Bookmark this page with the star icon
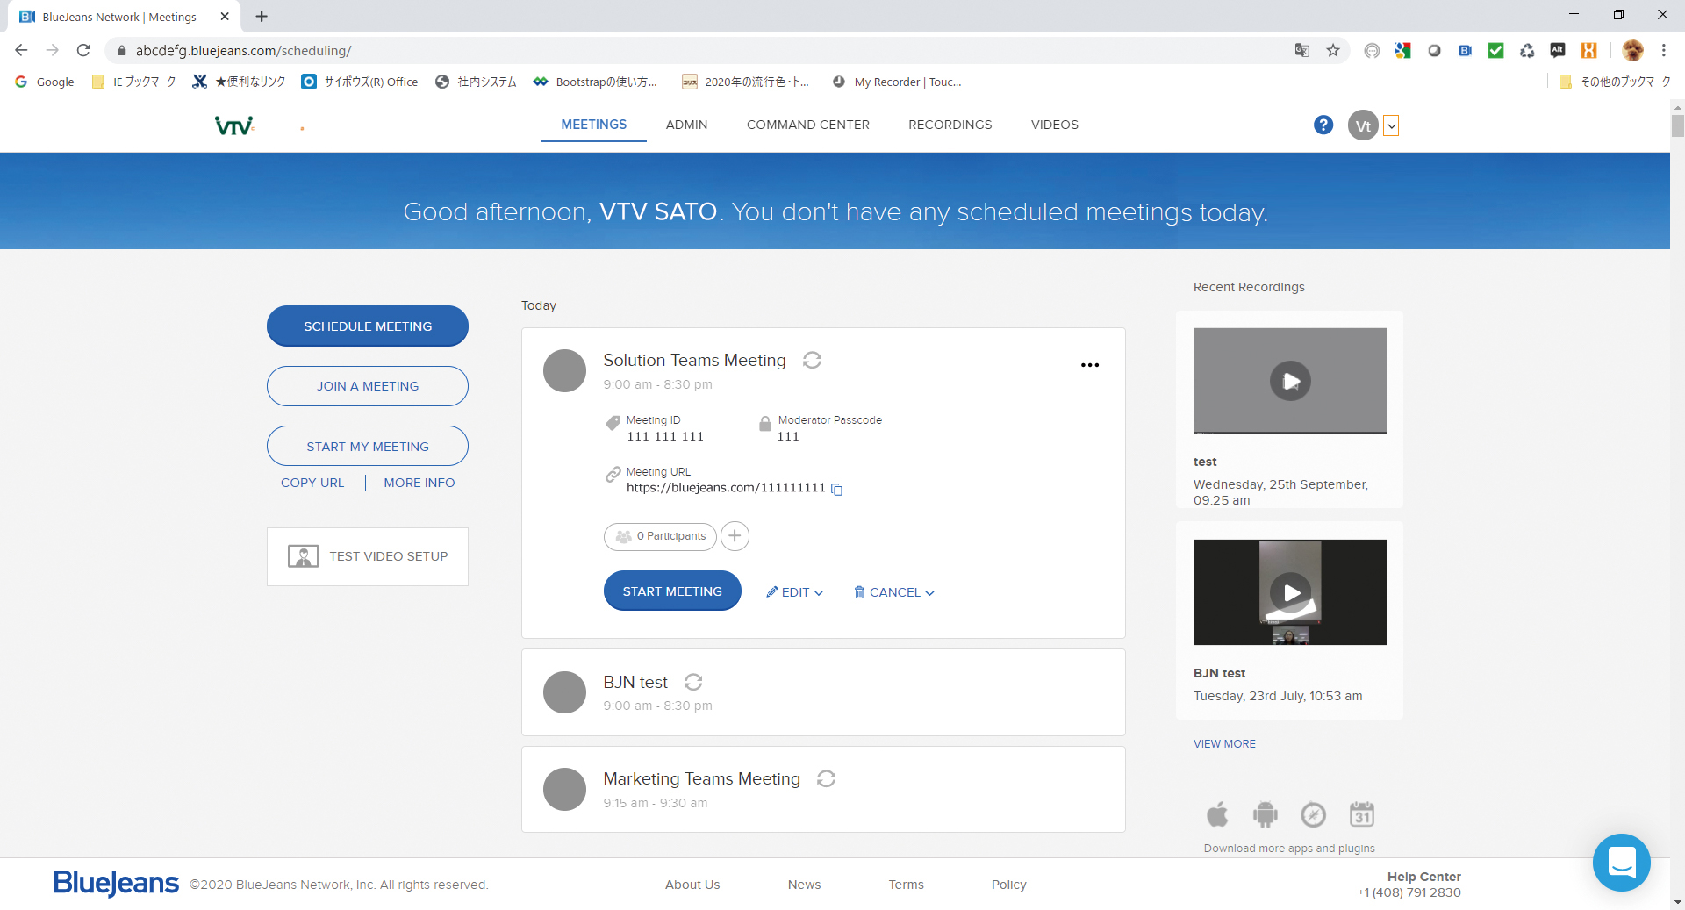 pyautogui.click(x=1333, y=50)
